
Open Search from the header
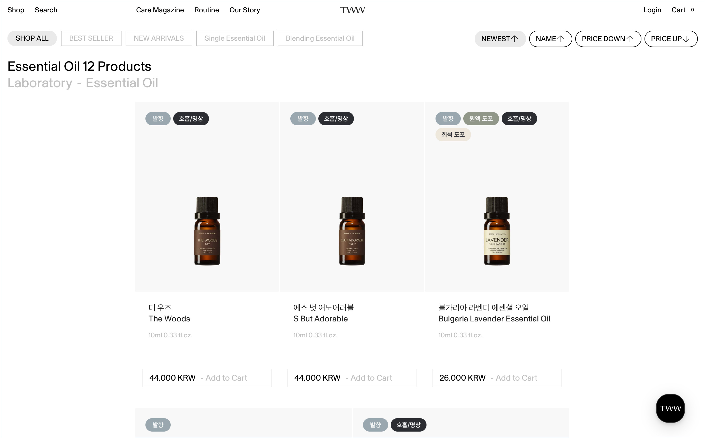[46, 10]
